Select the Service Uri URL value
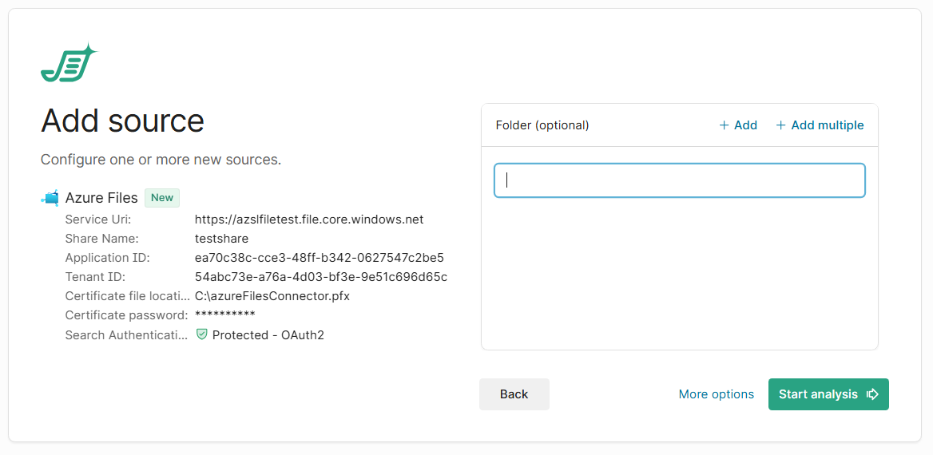Screen dimensions: 933x455 click(x=309, y=220)
